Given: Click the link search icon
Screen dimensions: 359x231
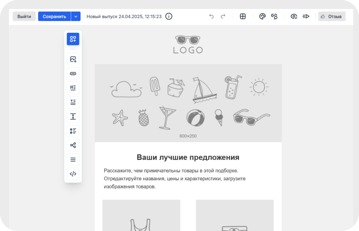Looking at the screenshot, I should click(274, 17).
